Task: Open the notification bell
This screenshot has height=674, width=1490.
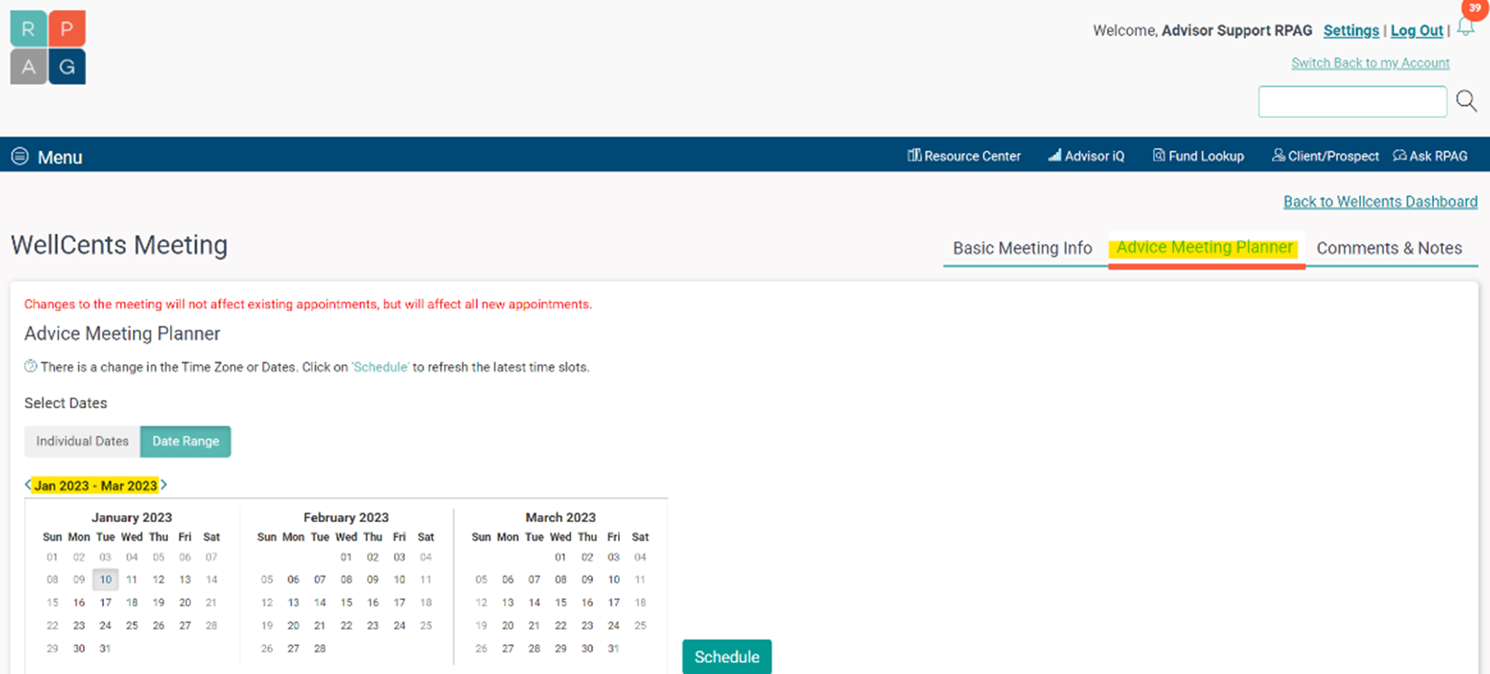Action: pyautogui.click(x=1466, y=27)
